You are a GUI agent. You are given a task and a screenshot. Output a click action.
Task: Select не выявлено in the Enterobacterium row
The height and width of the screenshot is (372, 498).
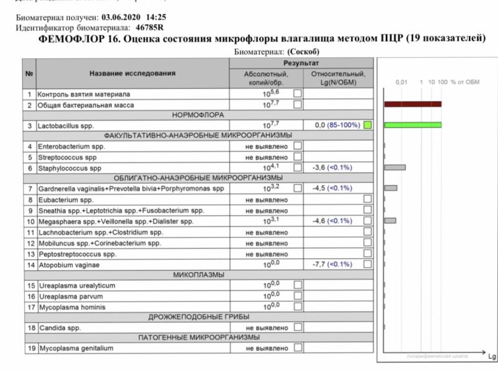(x=266, y=146)
